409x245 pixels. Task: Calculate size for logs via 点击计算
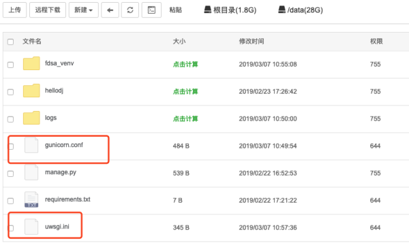point(185,118)
